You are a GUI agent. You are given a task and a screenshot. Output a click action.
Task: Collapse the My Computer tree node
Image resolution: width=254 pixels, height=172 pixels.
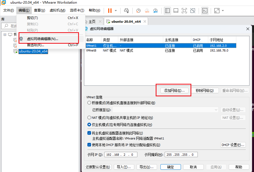click(x=5, y=34)
